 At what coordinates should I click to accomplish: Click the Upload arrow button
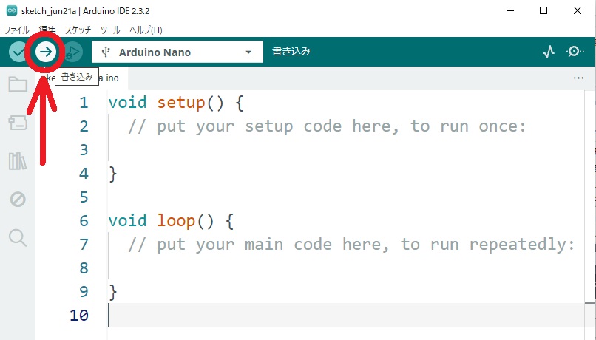click(x=46, y=52)
